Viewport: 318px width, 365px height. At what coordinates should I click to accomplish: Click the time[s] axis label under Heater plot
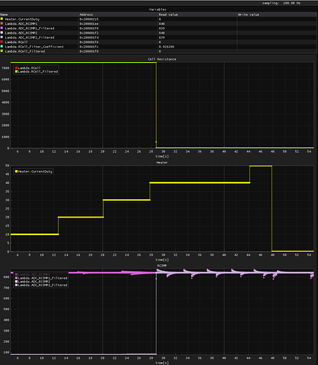(162, 260)
